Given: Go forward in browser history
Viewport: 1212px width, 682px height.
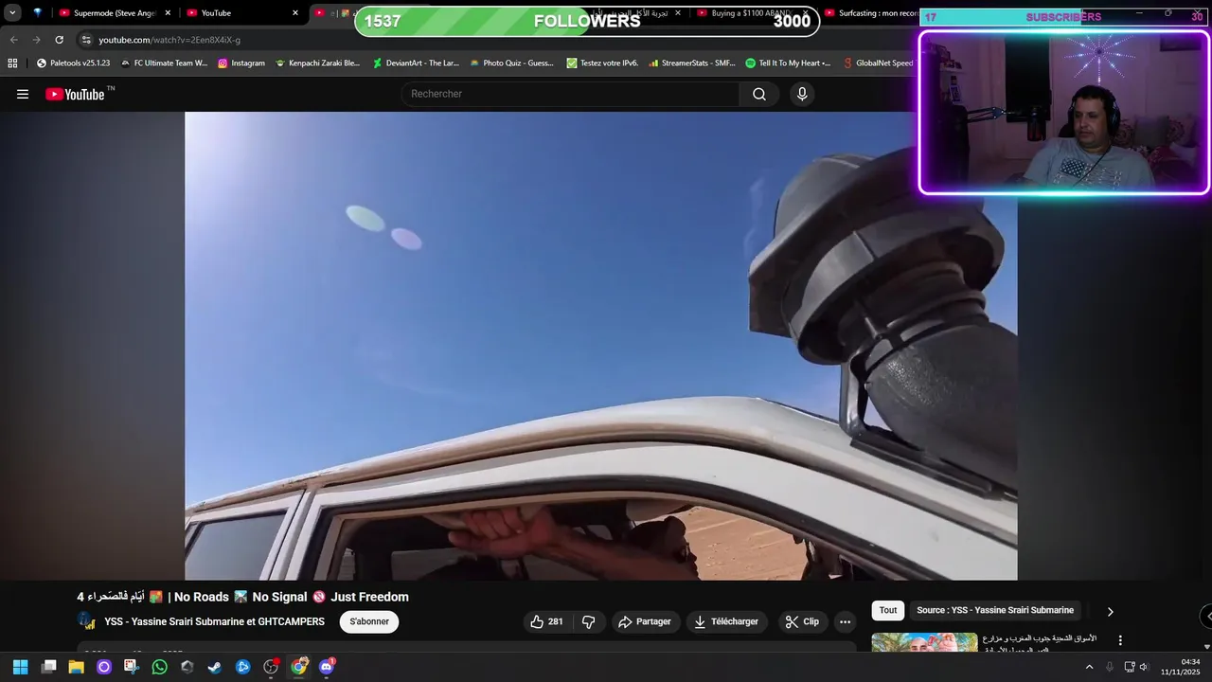Looking at the screenshot, I should click(x=36, y=40).
